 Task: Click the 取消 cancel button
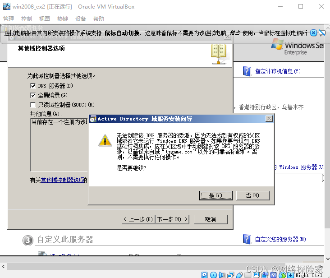(211, 219)
